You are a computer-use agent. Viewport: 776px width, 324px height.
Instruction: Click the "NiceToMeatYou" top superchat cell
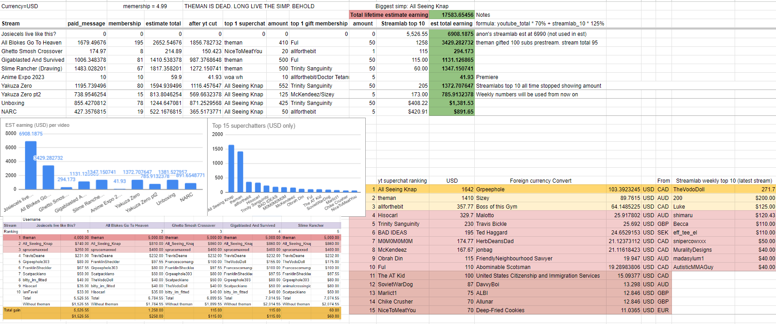(x=243, y=51)
